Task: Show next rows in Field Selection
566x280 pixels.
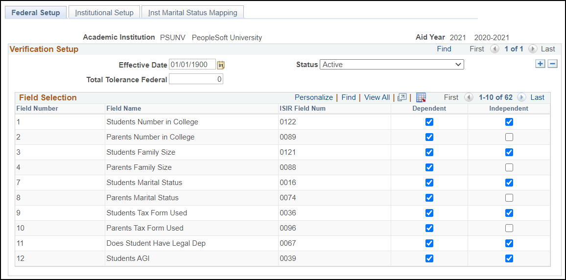Action: [521, 97]
